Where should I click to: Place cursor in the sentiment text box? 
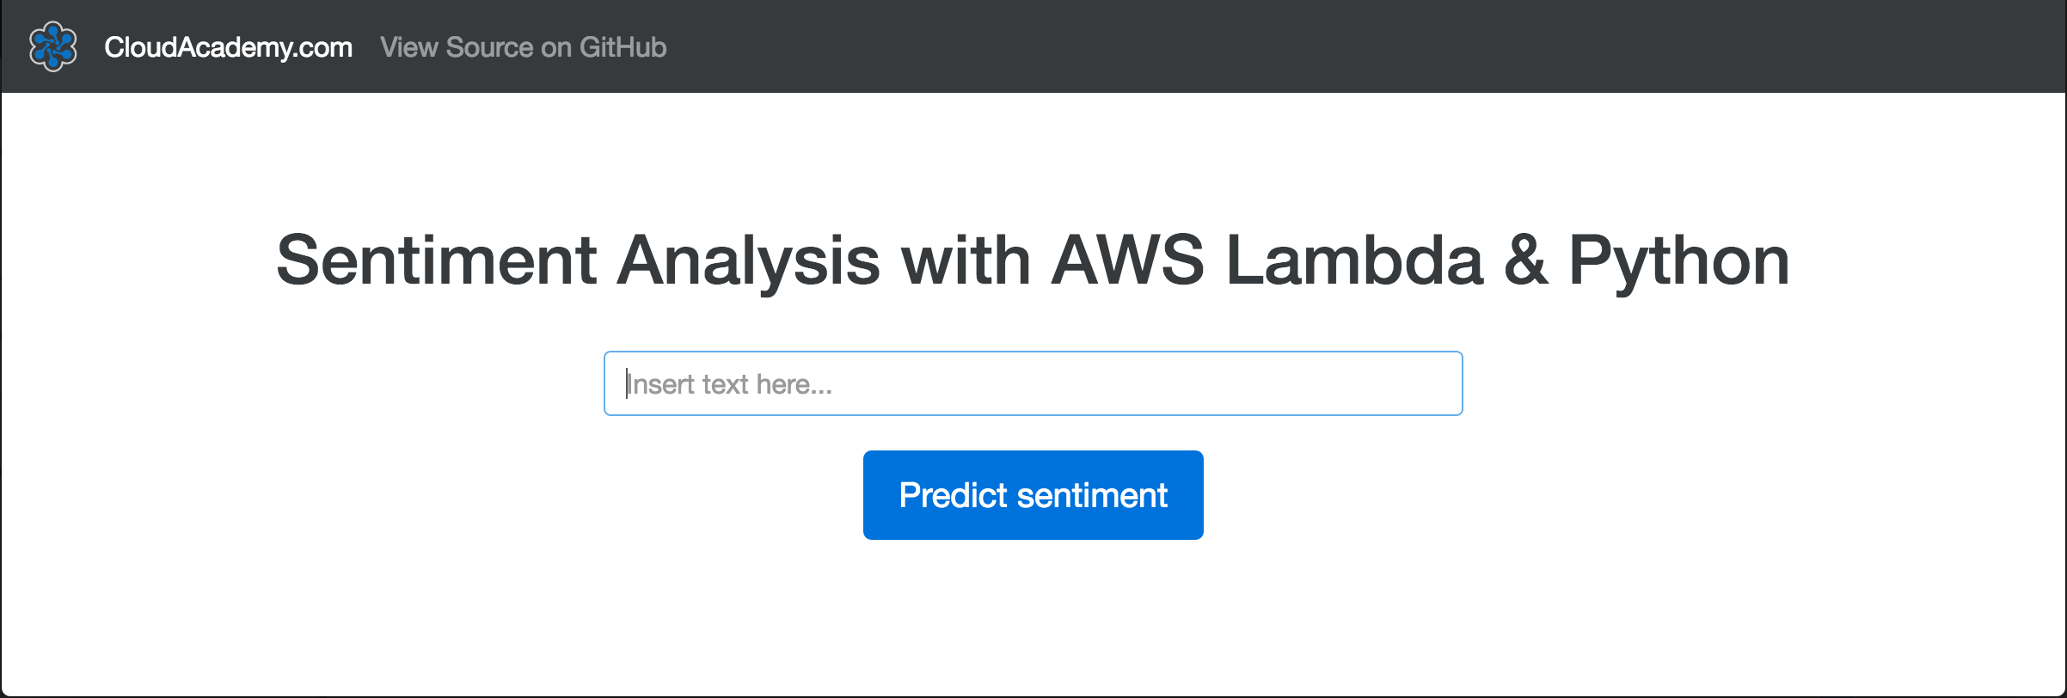click(1033, 383)
